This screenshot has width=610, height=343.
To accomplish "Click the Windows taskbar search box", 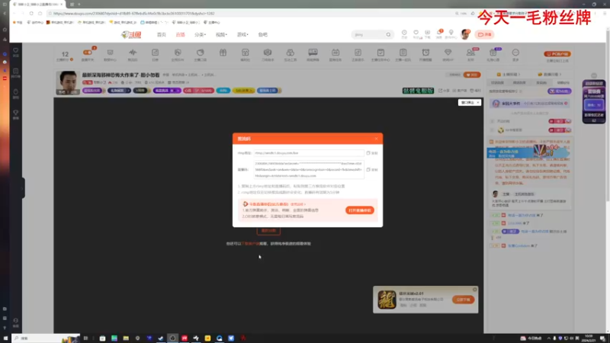I will [46, 338].
